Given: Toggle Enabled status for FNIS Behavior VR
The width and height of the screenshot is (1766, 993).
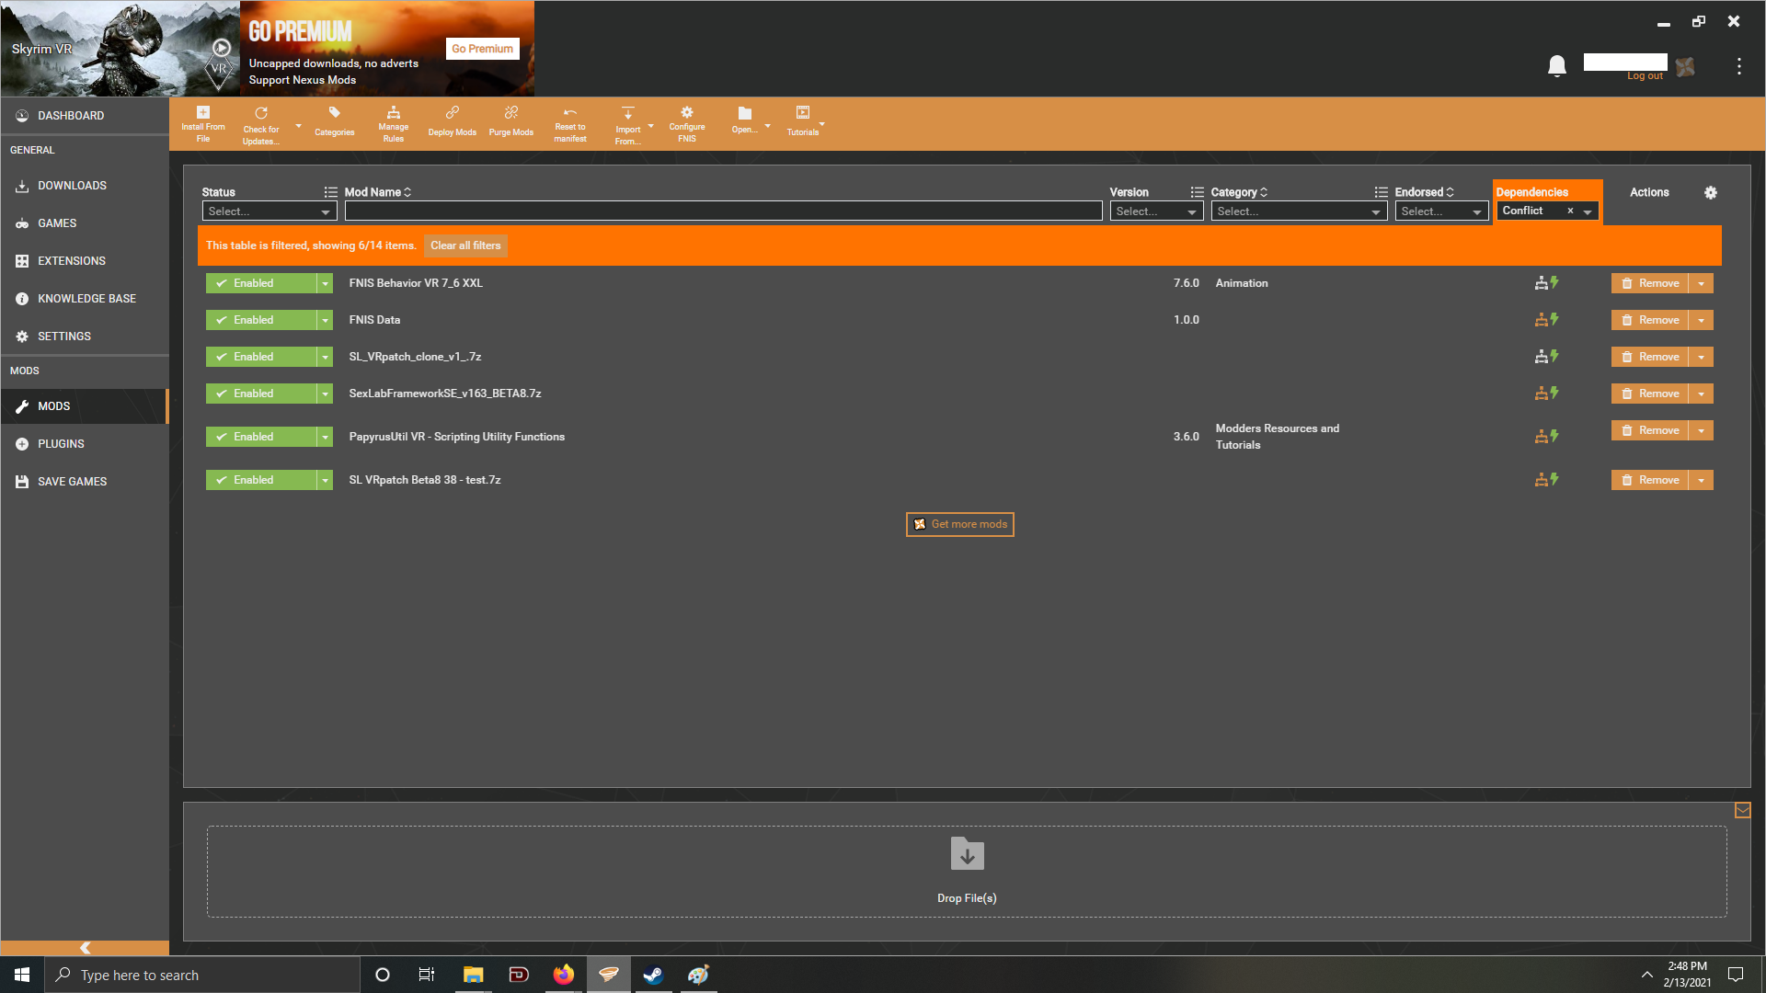Looking at the screenshot, I should click(261, 283).
